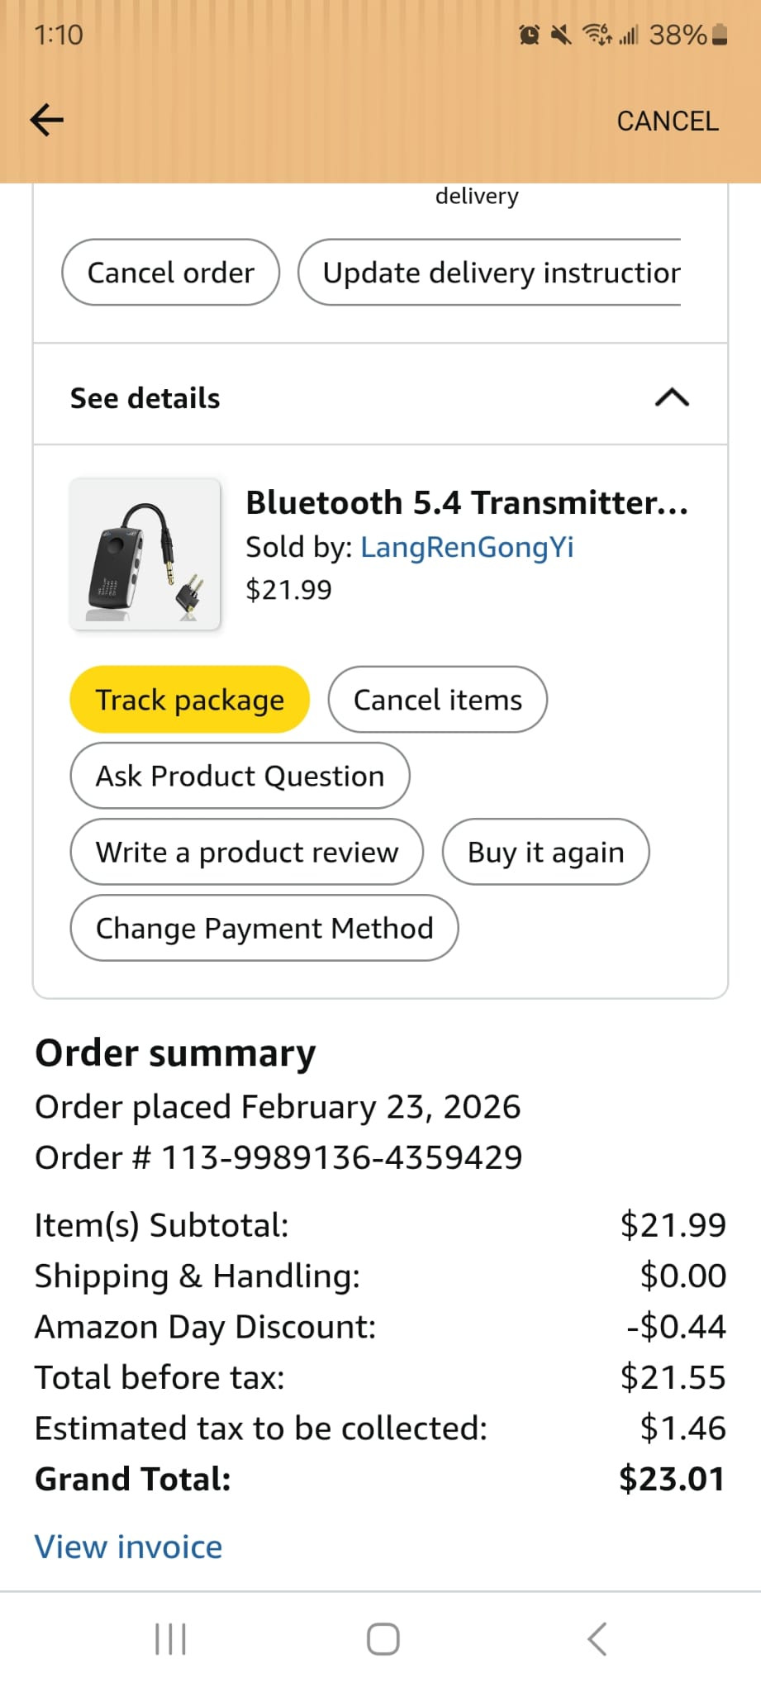Viewport: 761px width, 1692px height.
Task: Open the LangRenGongYi seller link
Action: tap(467, 547)
